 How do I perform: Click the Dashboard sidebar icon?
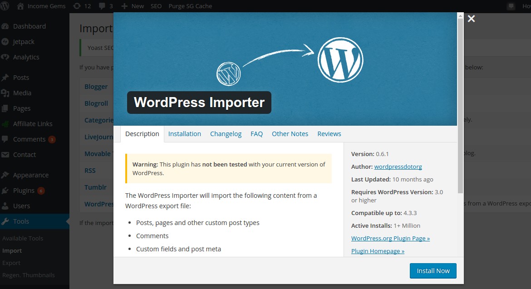pyautogui.click(x=5, y=26)
